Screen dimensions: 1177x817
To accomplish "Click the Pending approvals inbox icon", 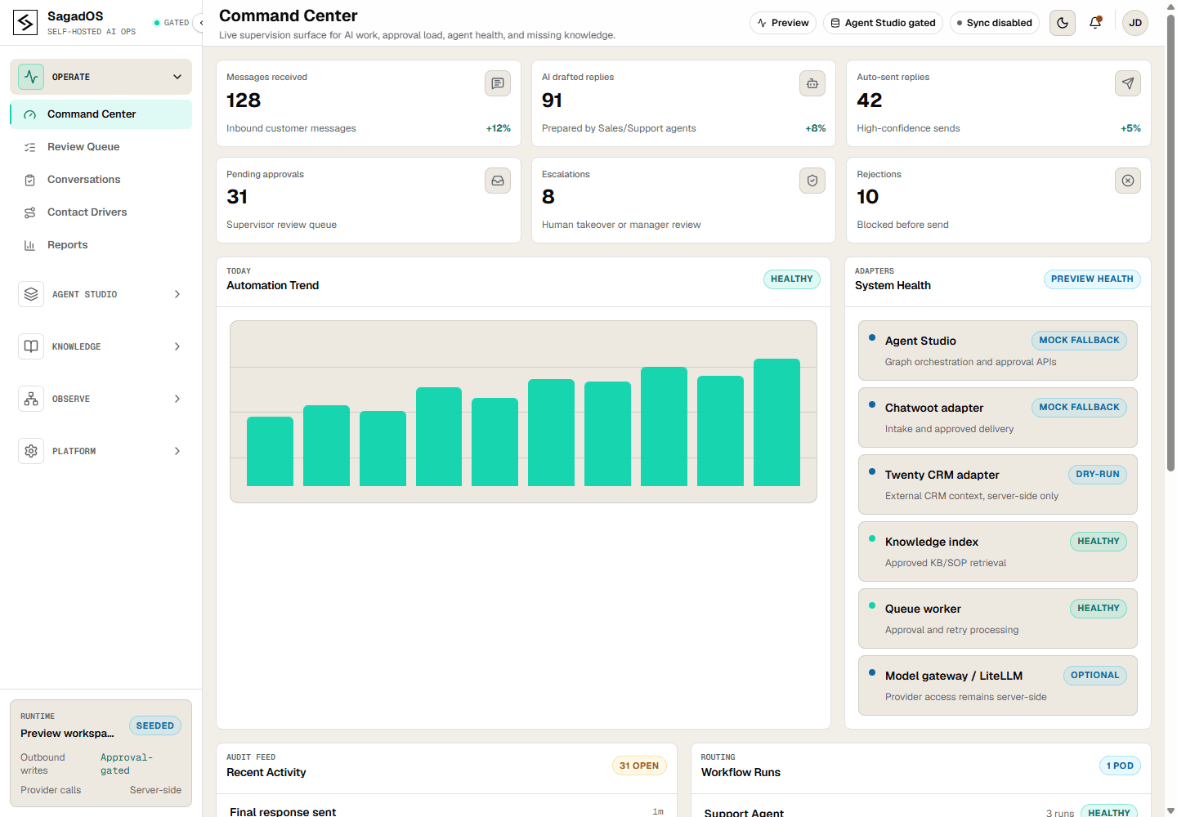I will [x=498, y=181].
